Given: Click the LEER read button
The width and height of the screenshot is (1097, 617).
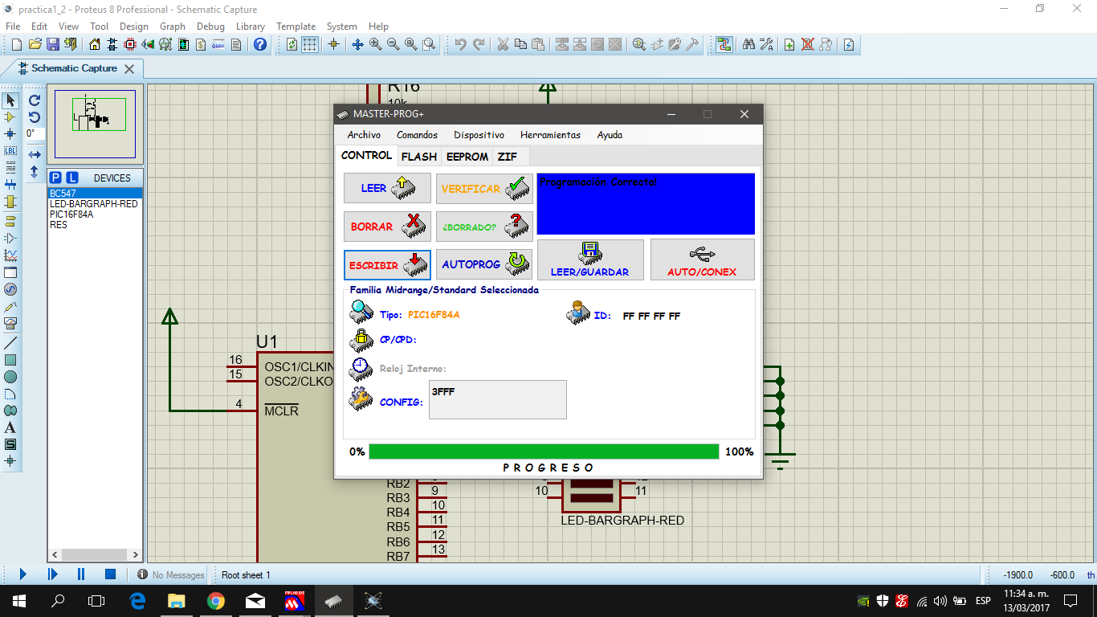Looking at the screenshot, I should pyautogui.click(x=387, y=188).
